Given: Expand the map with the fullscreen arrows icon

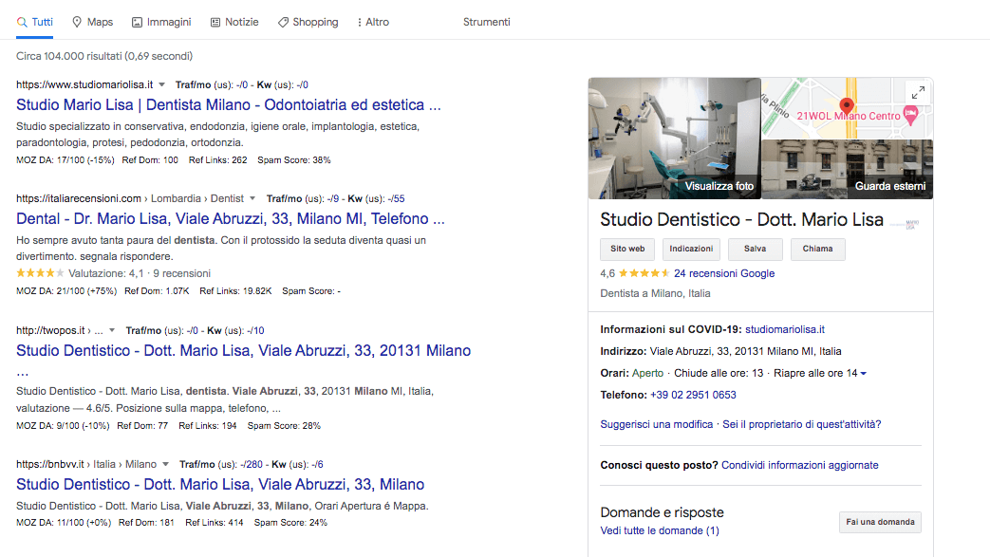Looking at the screenshot, I should pos(918,93).
